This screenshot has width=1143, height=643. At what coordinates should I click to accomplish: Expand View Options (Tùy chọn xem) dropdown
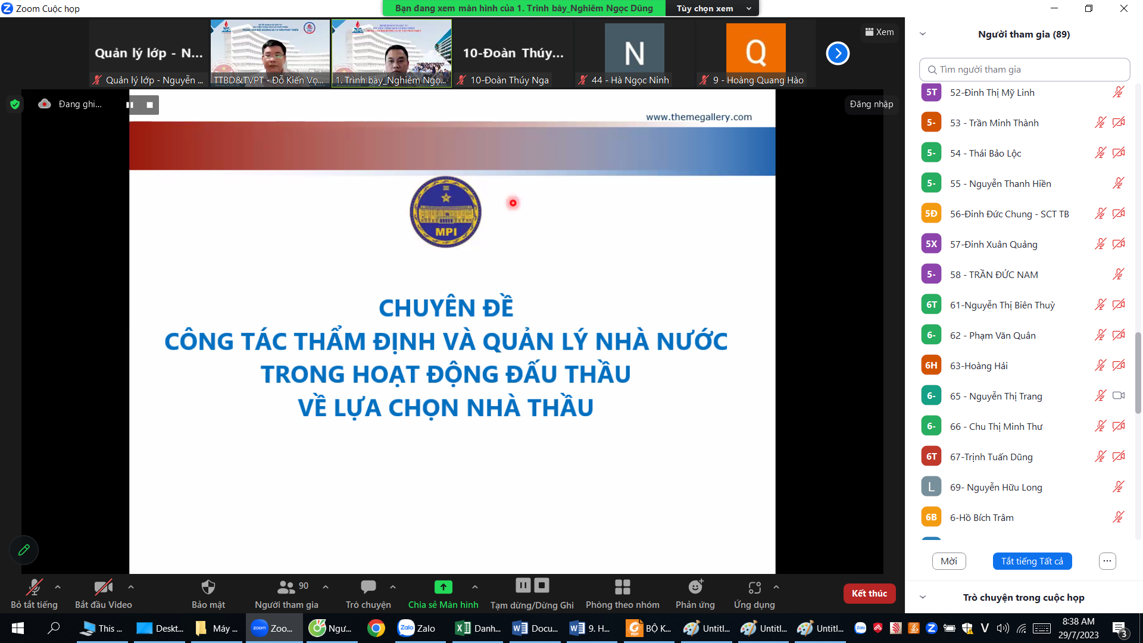(x=712, y=8)
